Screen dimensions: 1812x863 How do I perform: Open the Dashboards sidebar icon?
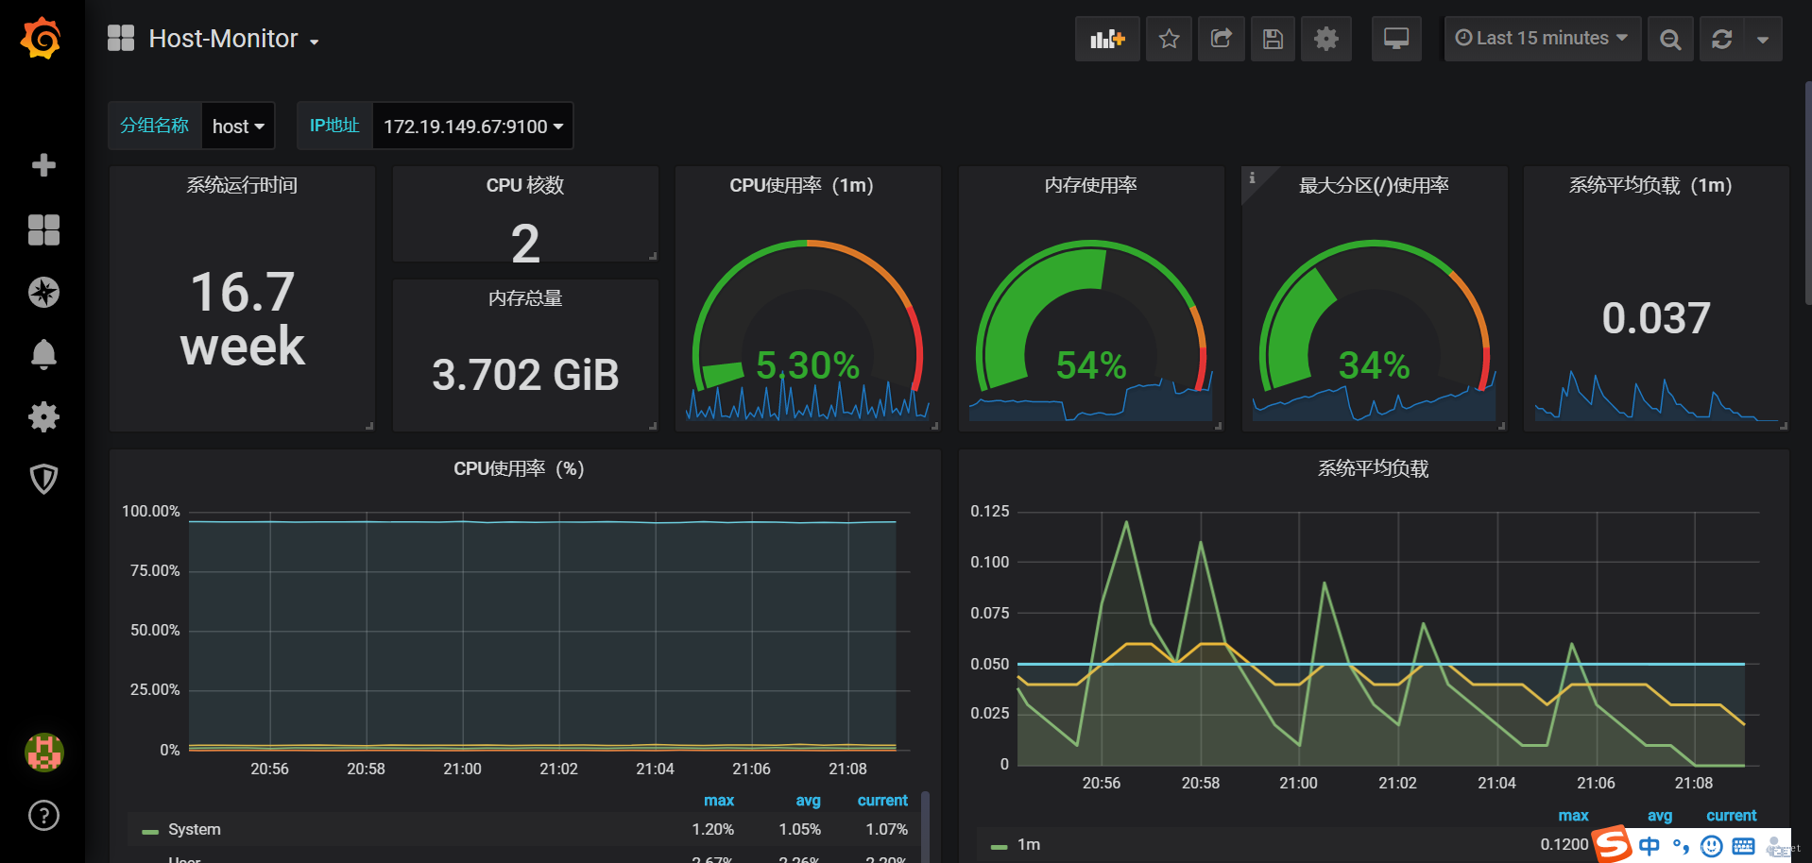pos(43,229)
